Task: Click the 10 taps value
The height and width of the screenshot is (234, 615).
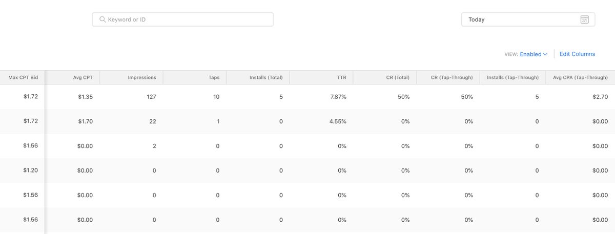Action: click(x=216, y=97)
